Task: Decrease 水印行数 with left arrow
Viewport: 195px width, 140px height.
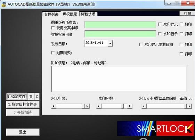Action: [x=54, y=106]
